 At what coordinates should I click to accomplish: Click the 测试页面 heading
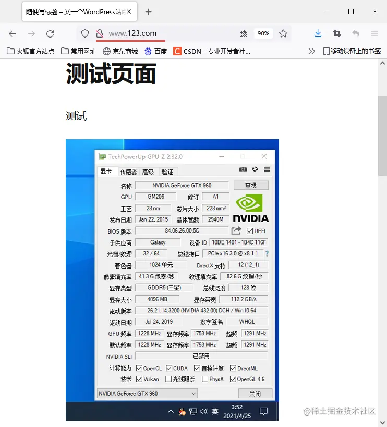111,74
